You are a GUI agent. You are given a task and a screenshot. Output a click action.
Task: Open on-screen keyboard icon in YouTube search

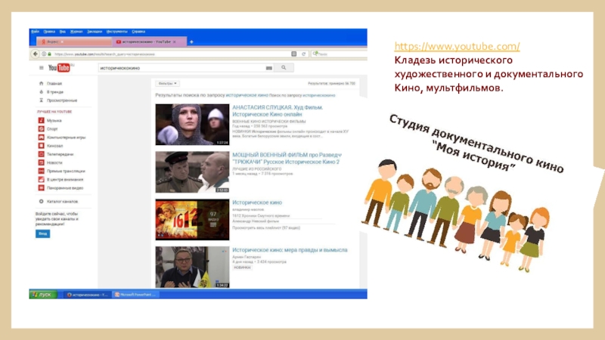[x=269, y=68]
